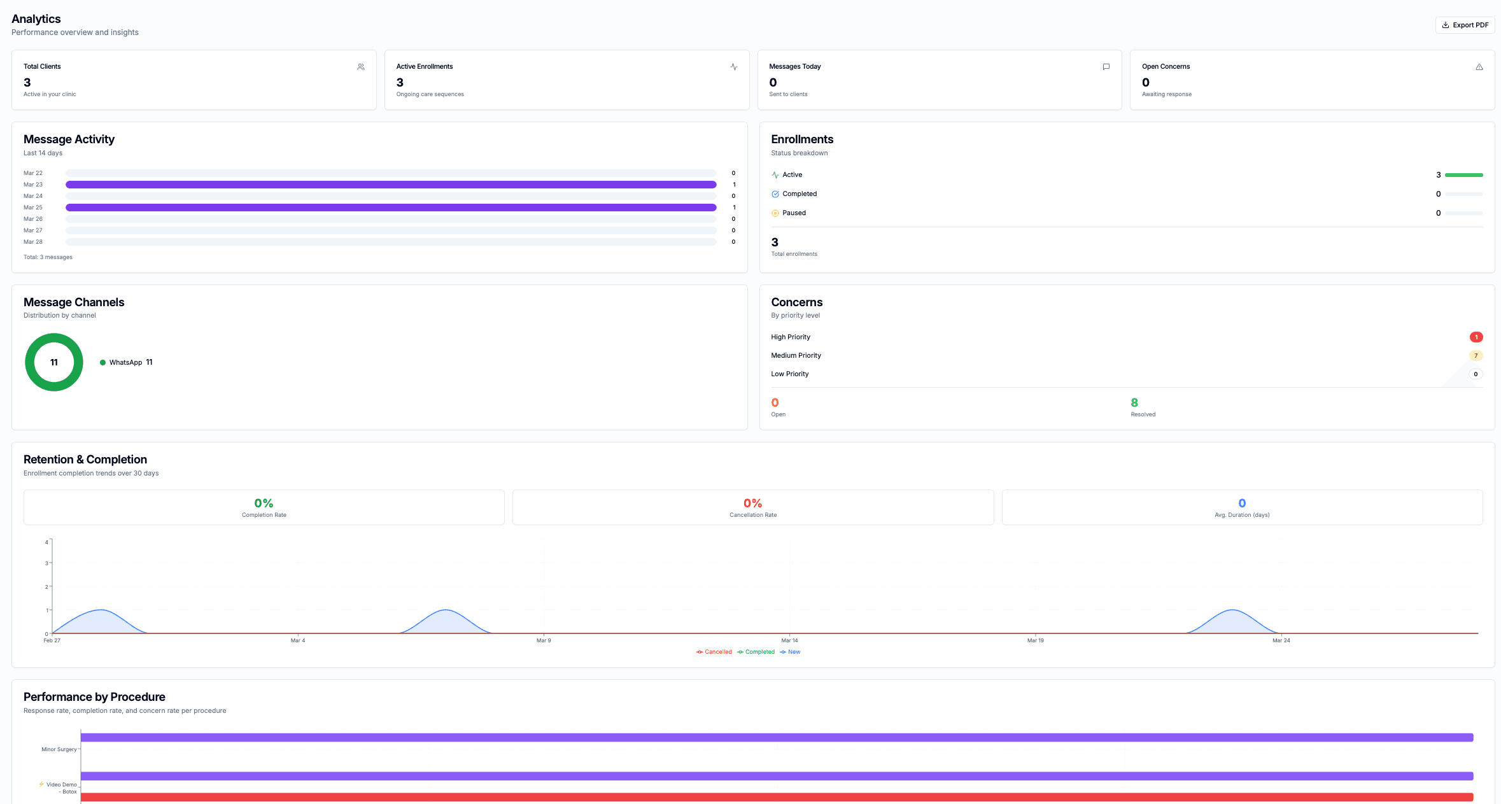Click the WhatsApp legend entry in Message Channels
The image size is (1501, 804).
[x=127, y=362]
